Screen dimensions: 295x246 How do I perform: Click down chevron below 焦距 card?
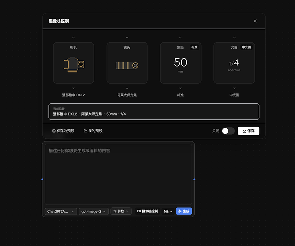[180, 88]
